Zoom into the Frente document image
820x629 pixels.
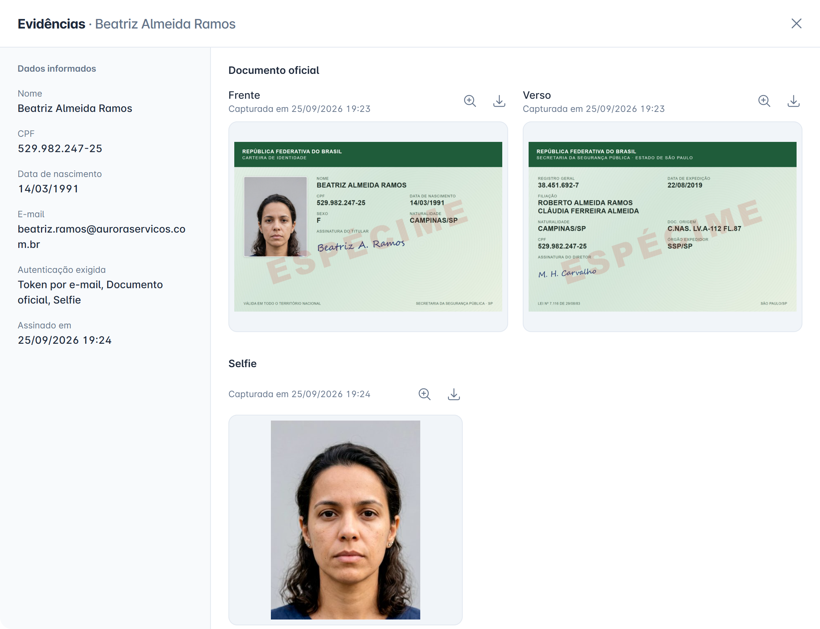tap(470, 101)
